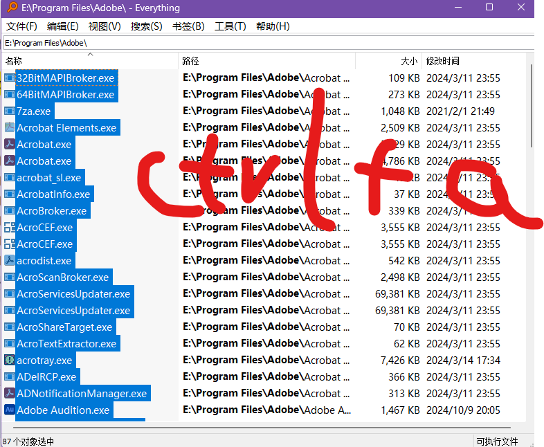The image size is (544, 447).
Task: Open the 书签(B) menu
Action: (x=188, y=26)
